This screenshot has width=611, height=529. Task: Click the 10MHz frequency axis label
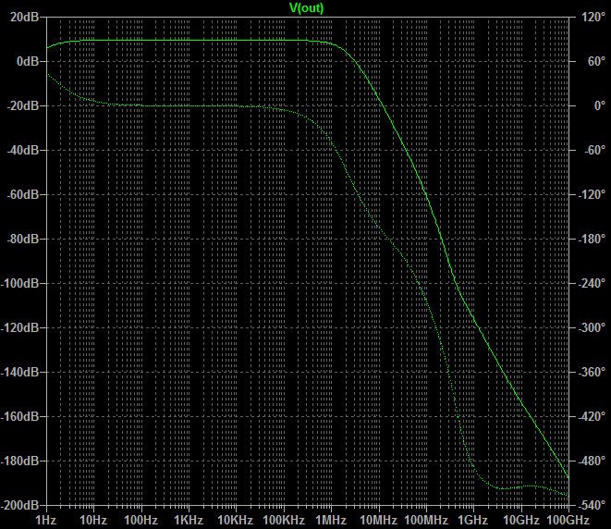(378, 520)
